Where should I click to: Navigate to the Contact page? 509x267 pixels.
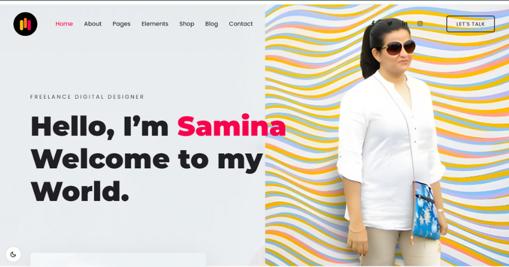pyautogui.click(x=241, y=23)
